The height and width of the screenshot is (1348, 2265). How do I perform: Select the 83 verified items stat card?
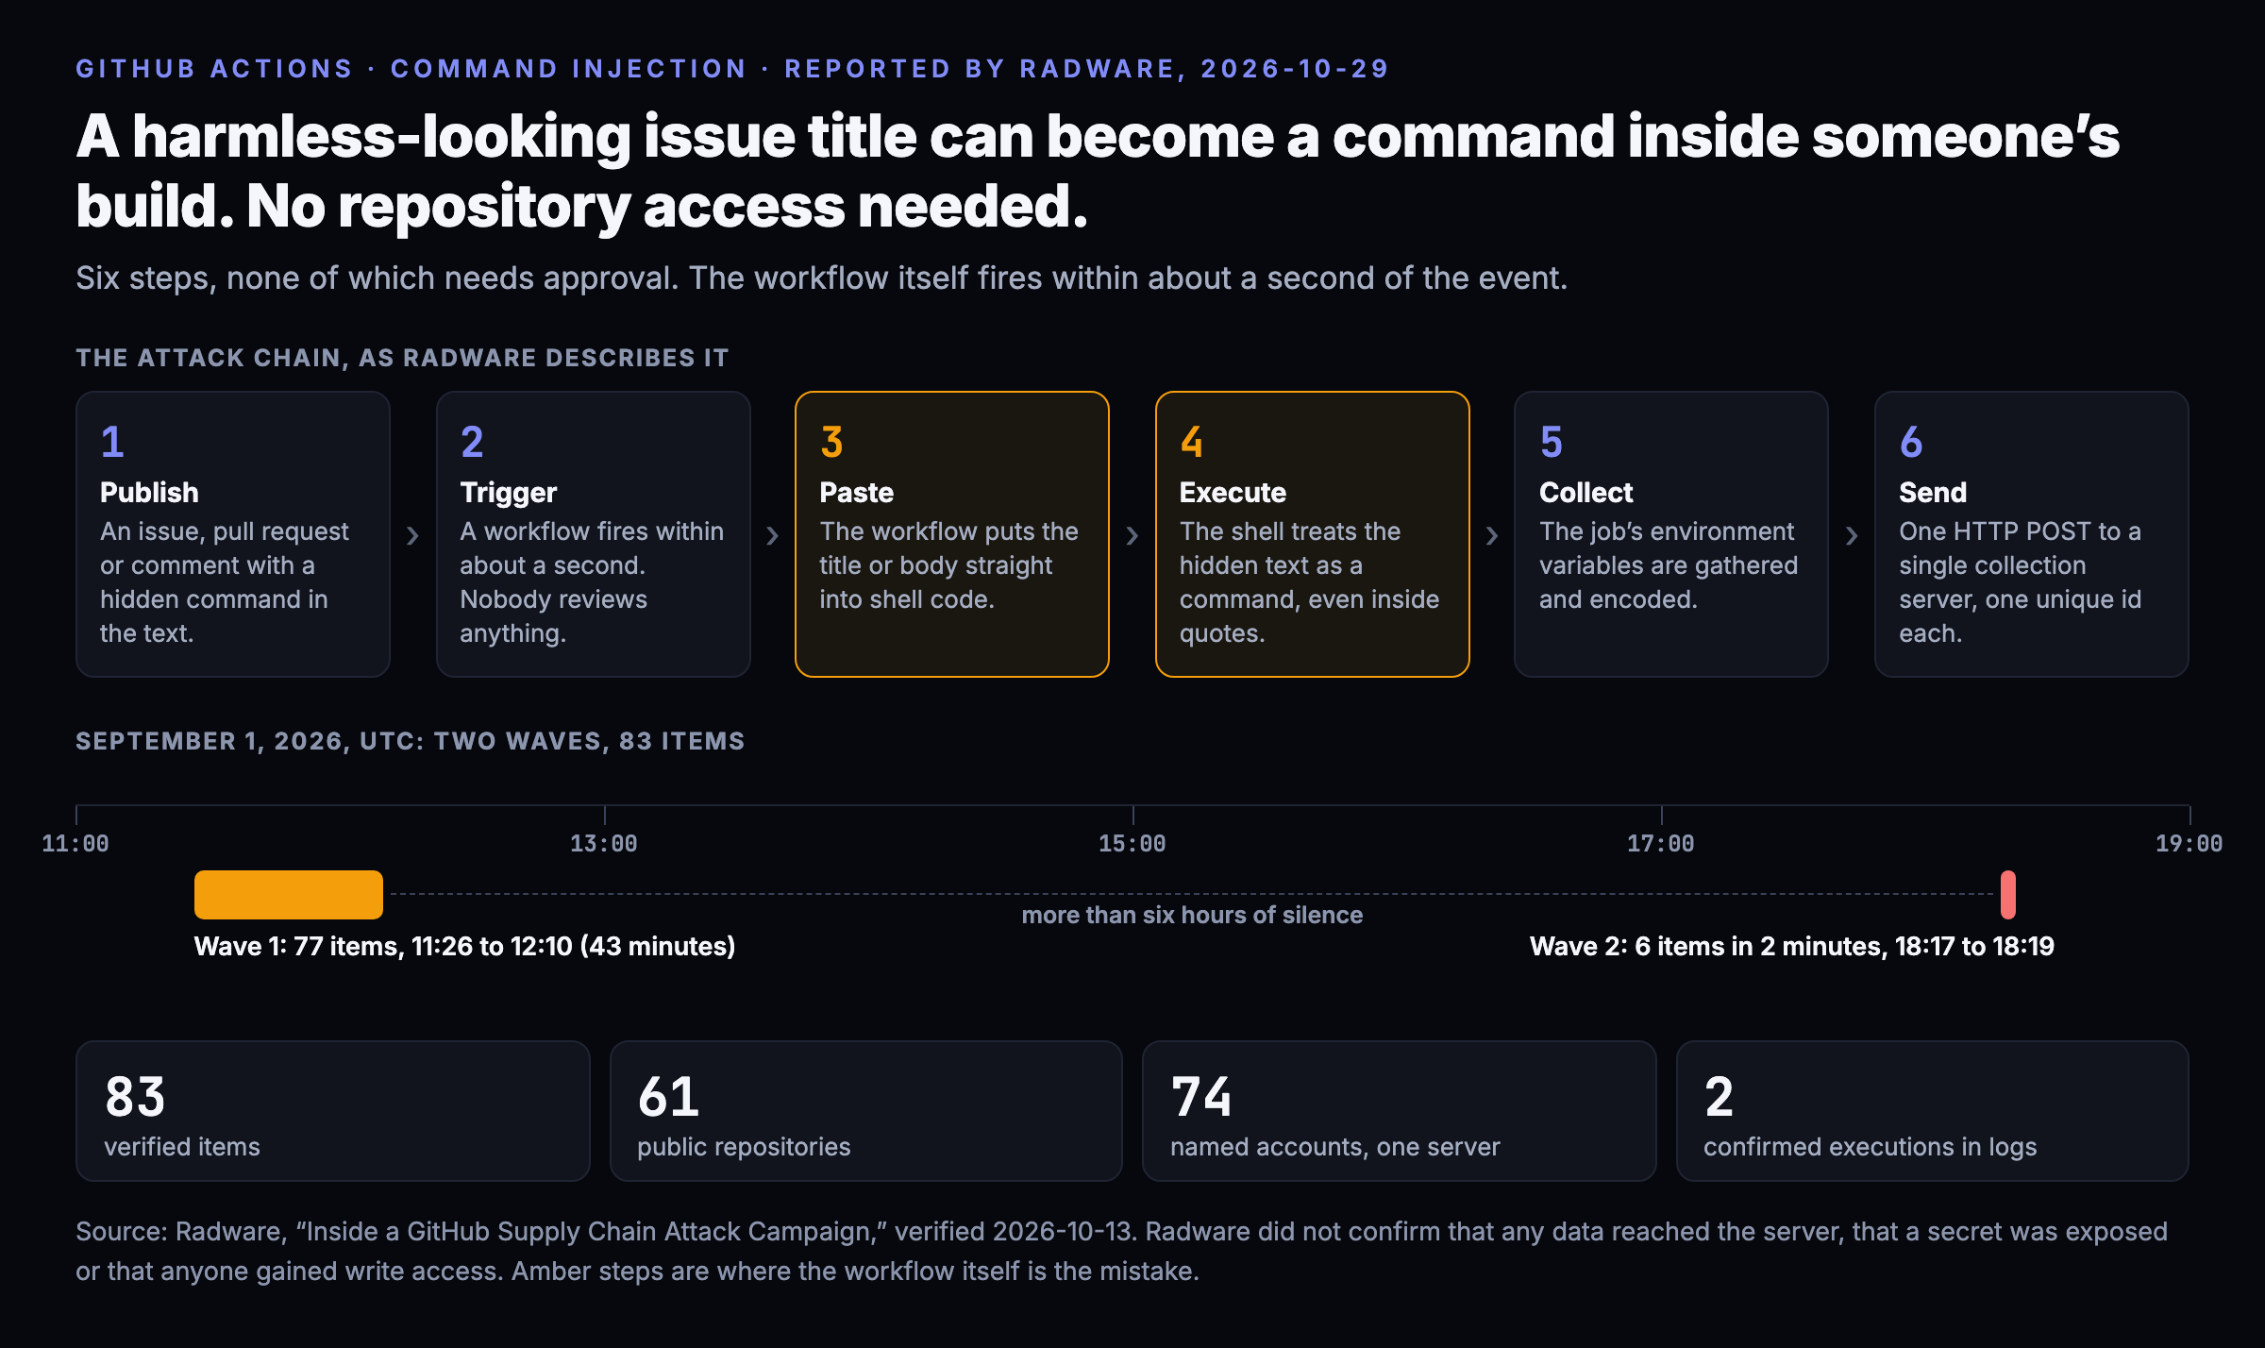[x=333, y=1111]
